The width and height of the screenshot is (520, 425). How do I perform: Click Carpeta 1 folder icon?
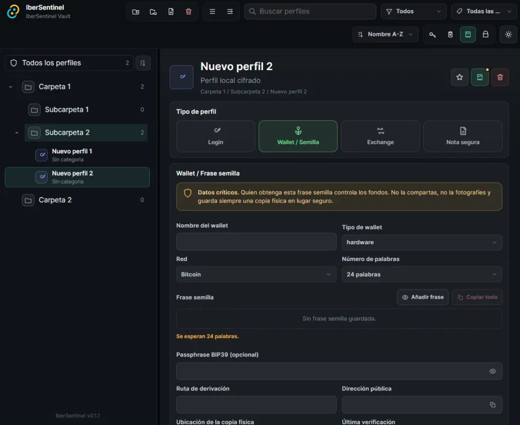pos(28,87)
